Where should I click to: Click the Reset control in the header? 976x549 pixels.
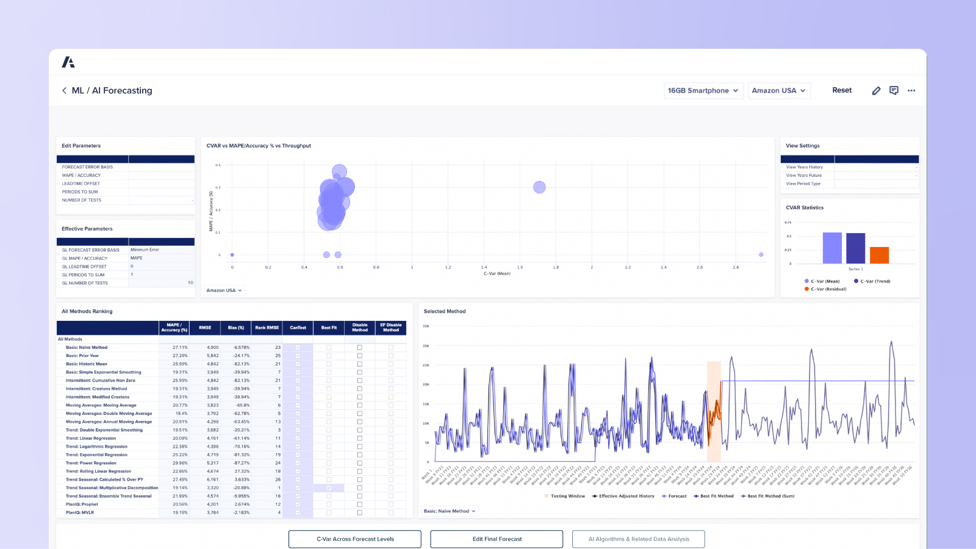[x=842, y=90]
